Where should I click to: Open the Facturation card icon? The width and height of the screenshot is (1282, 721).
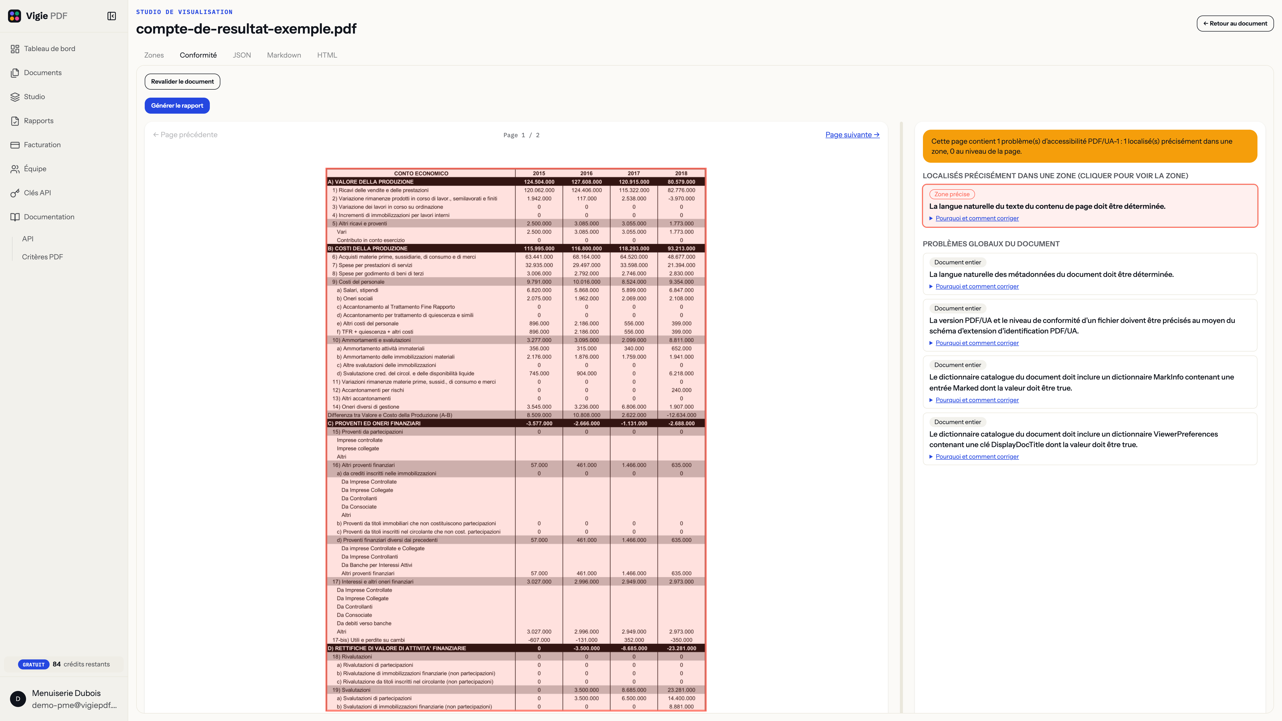click(x=15, y=145)
